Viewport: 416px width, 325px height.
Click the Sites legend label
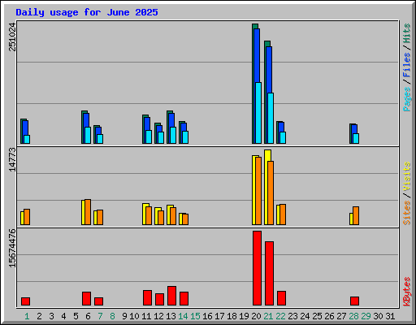406,213
